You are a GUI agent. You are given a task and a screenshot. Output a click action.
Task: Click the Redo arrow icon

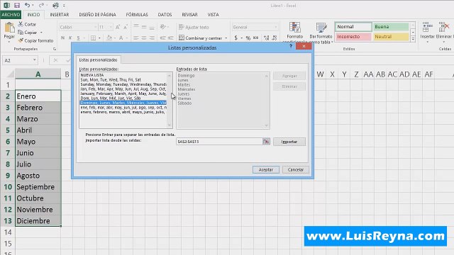pyautogui.click(x=41, y=5)
